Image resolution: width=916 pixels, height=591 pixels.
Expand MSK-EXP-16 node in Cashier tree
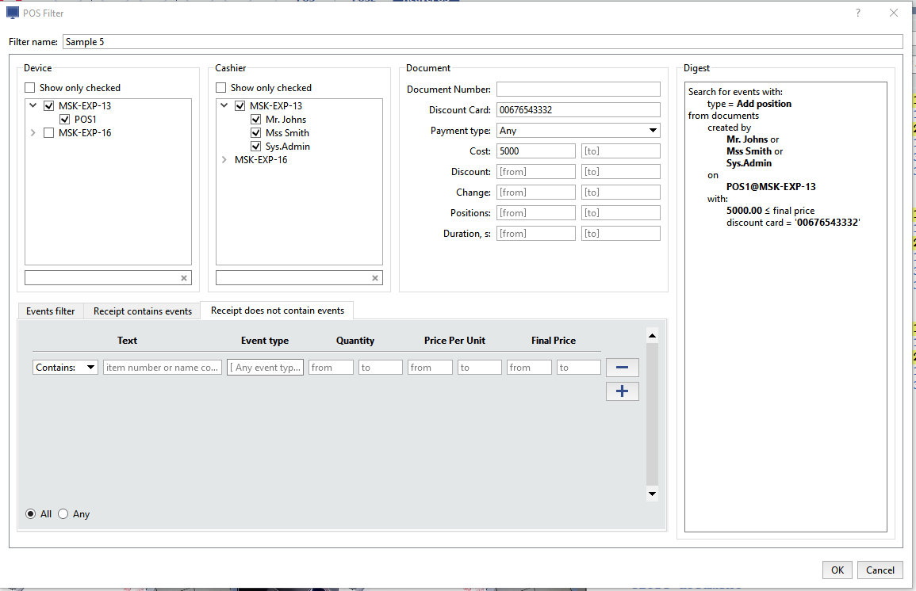pos(224,160)
